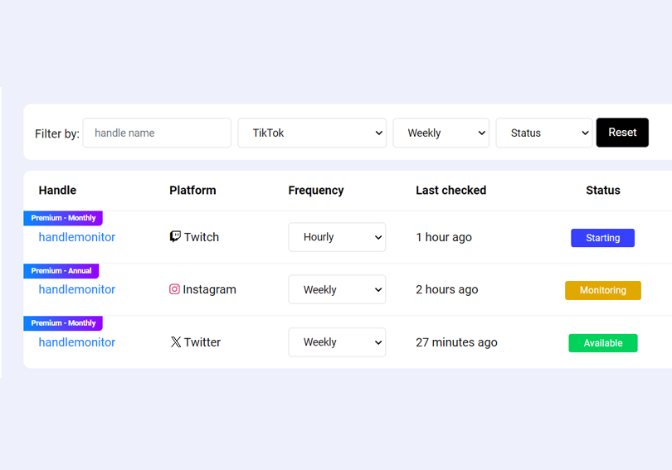The height and width of the screenshot is (470, 672).
Task: Sort by the Handle column header
Action: 57,190
